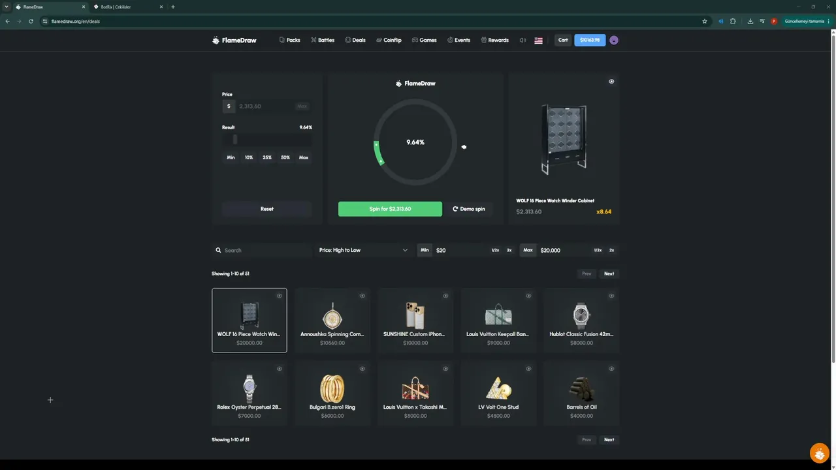Navigate to Coinflip
This screenshot has width=836, height=470.
pos(389,40)
